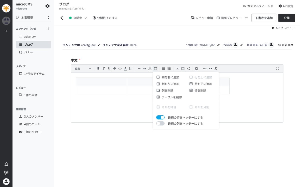
Task: Open レビュー申請
Action: pos(202,18)
